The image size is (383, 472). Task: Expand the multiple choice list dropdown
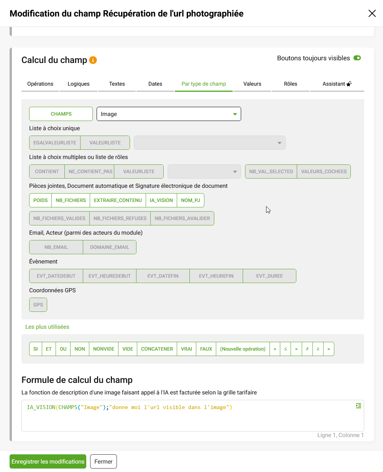coord(204,172)
